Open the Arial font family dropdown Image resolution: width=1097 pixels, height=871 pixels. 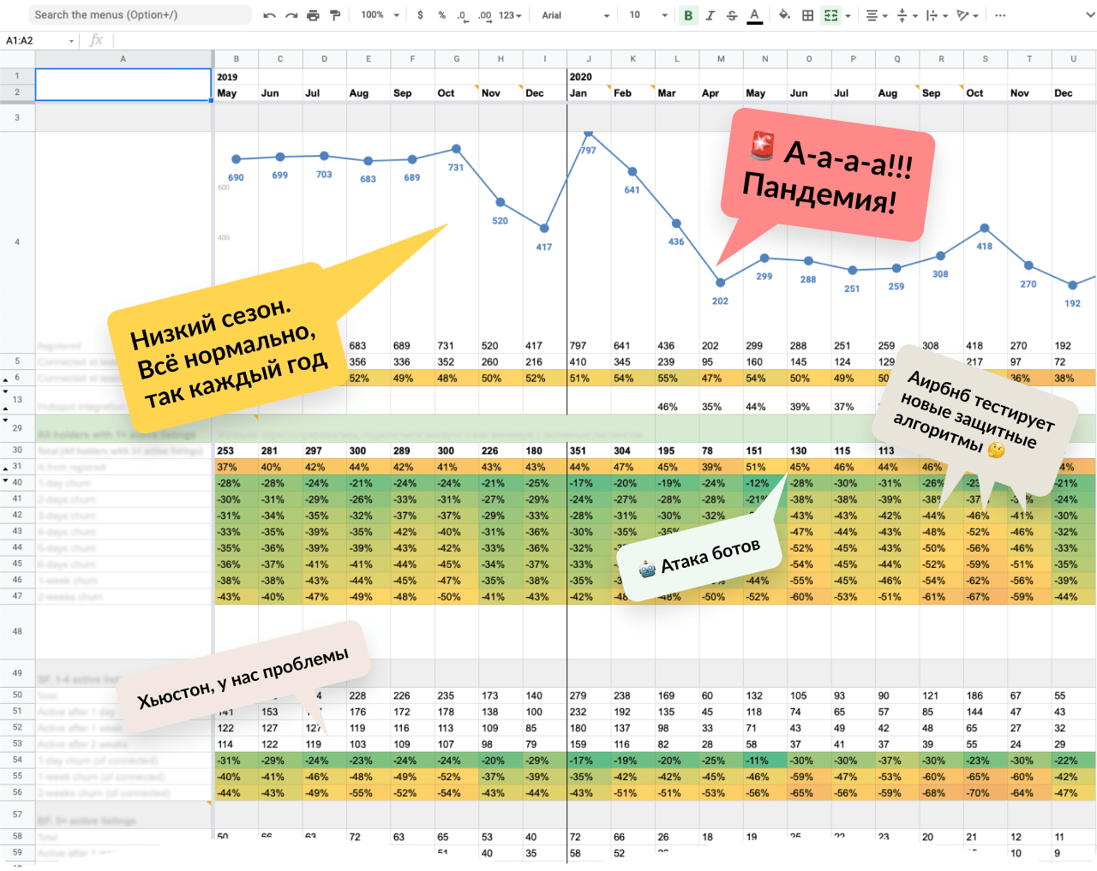(574, 15)
